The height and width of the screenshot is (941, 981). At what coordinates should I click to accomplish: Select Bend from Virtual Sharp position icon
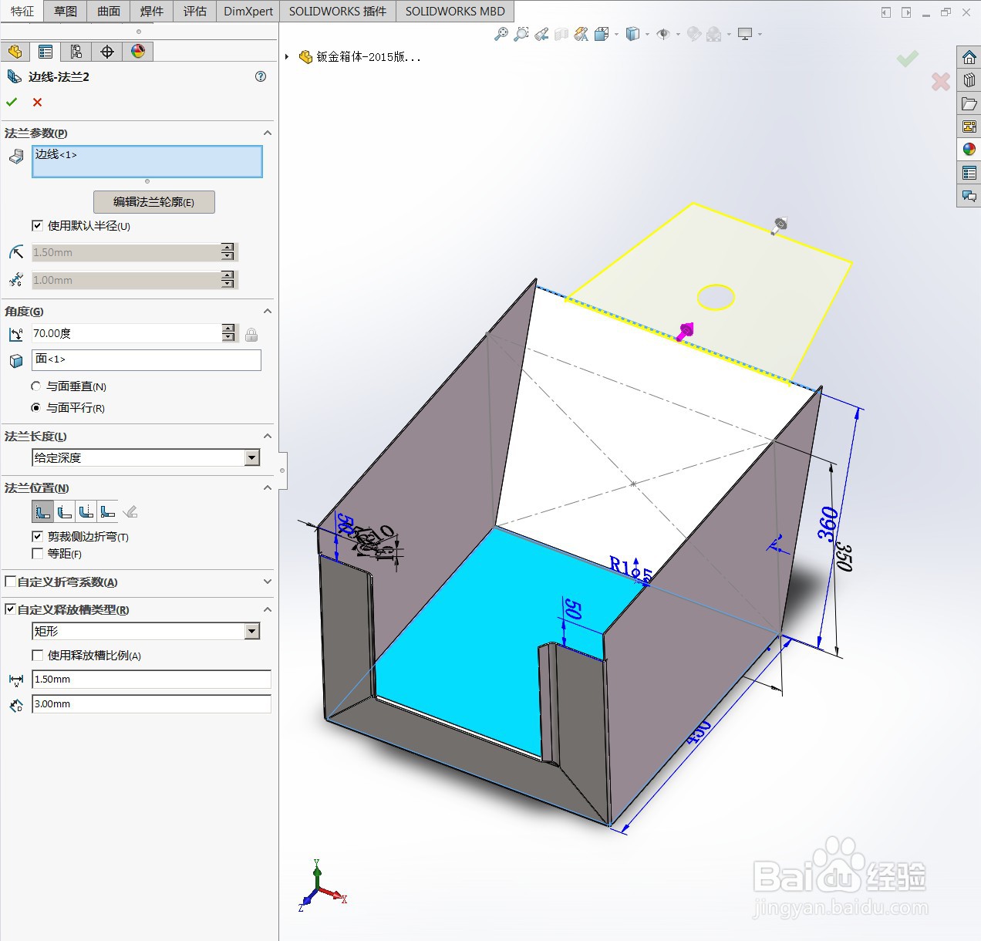[x=108, y=511]
